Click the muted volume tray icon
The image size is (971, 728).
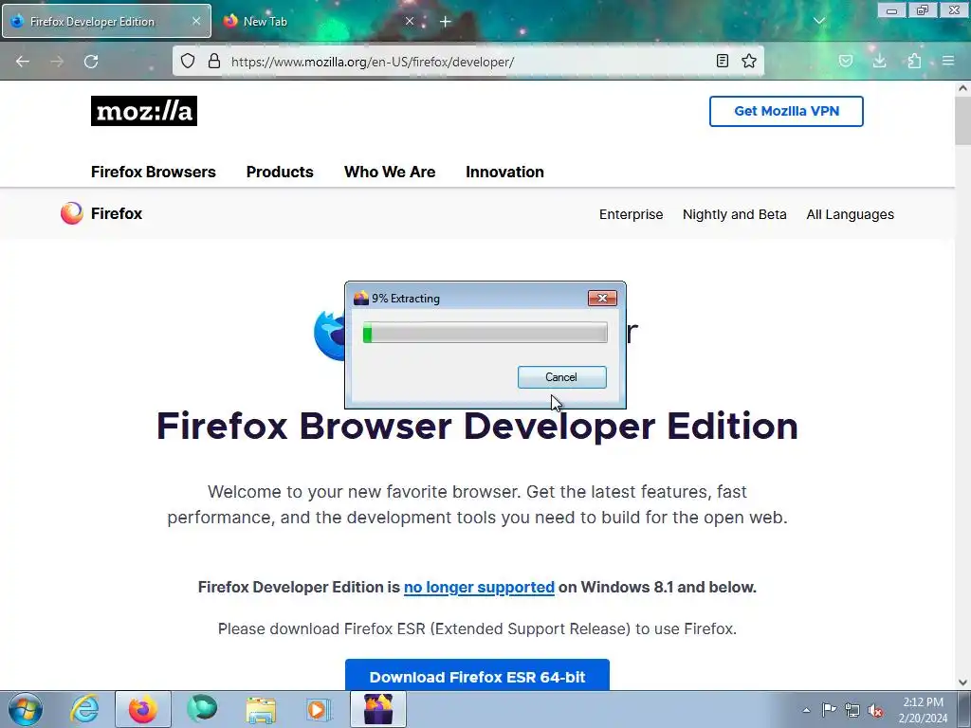click(x=875, y=710)
